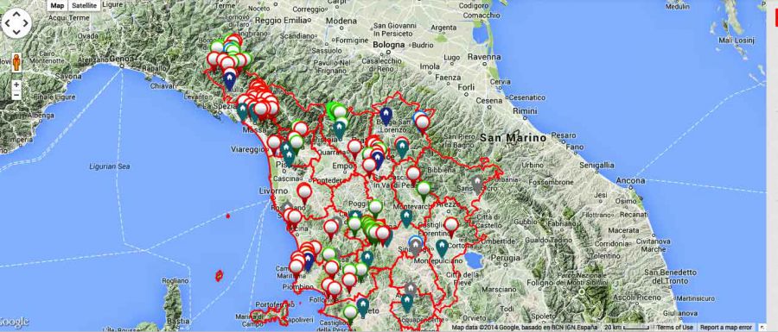Image resolution: width=778 pixels, height=332 pixels.
Task: Select the green pin above Castiglione della Pescaia
Action: pos(350,314)
